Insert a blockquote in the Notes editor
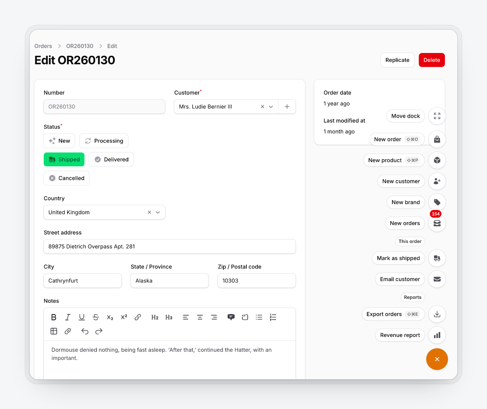 pyautogui.click(x=231, y=317)
